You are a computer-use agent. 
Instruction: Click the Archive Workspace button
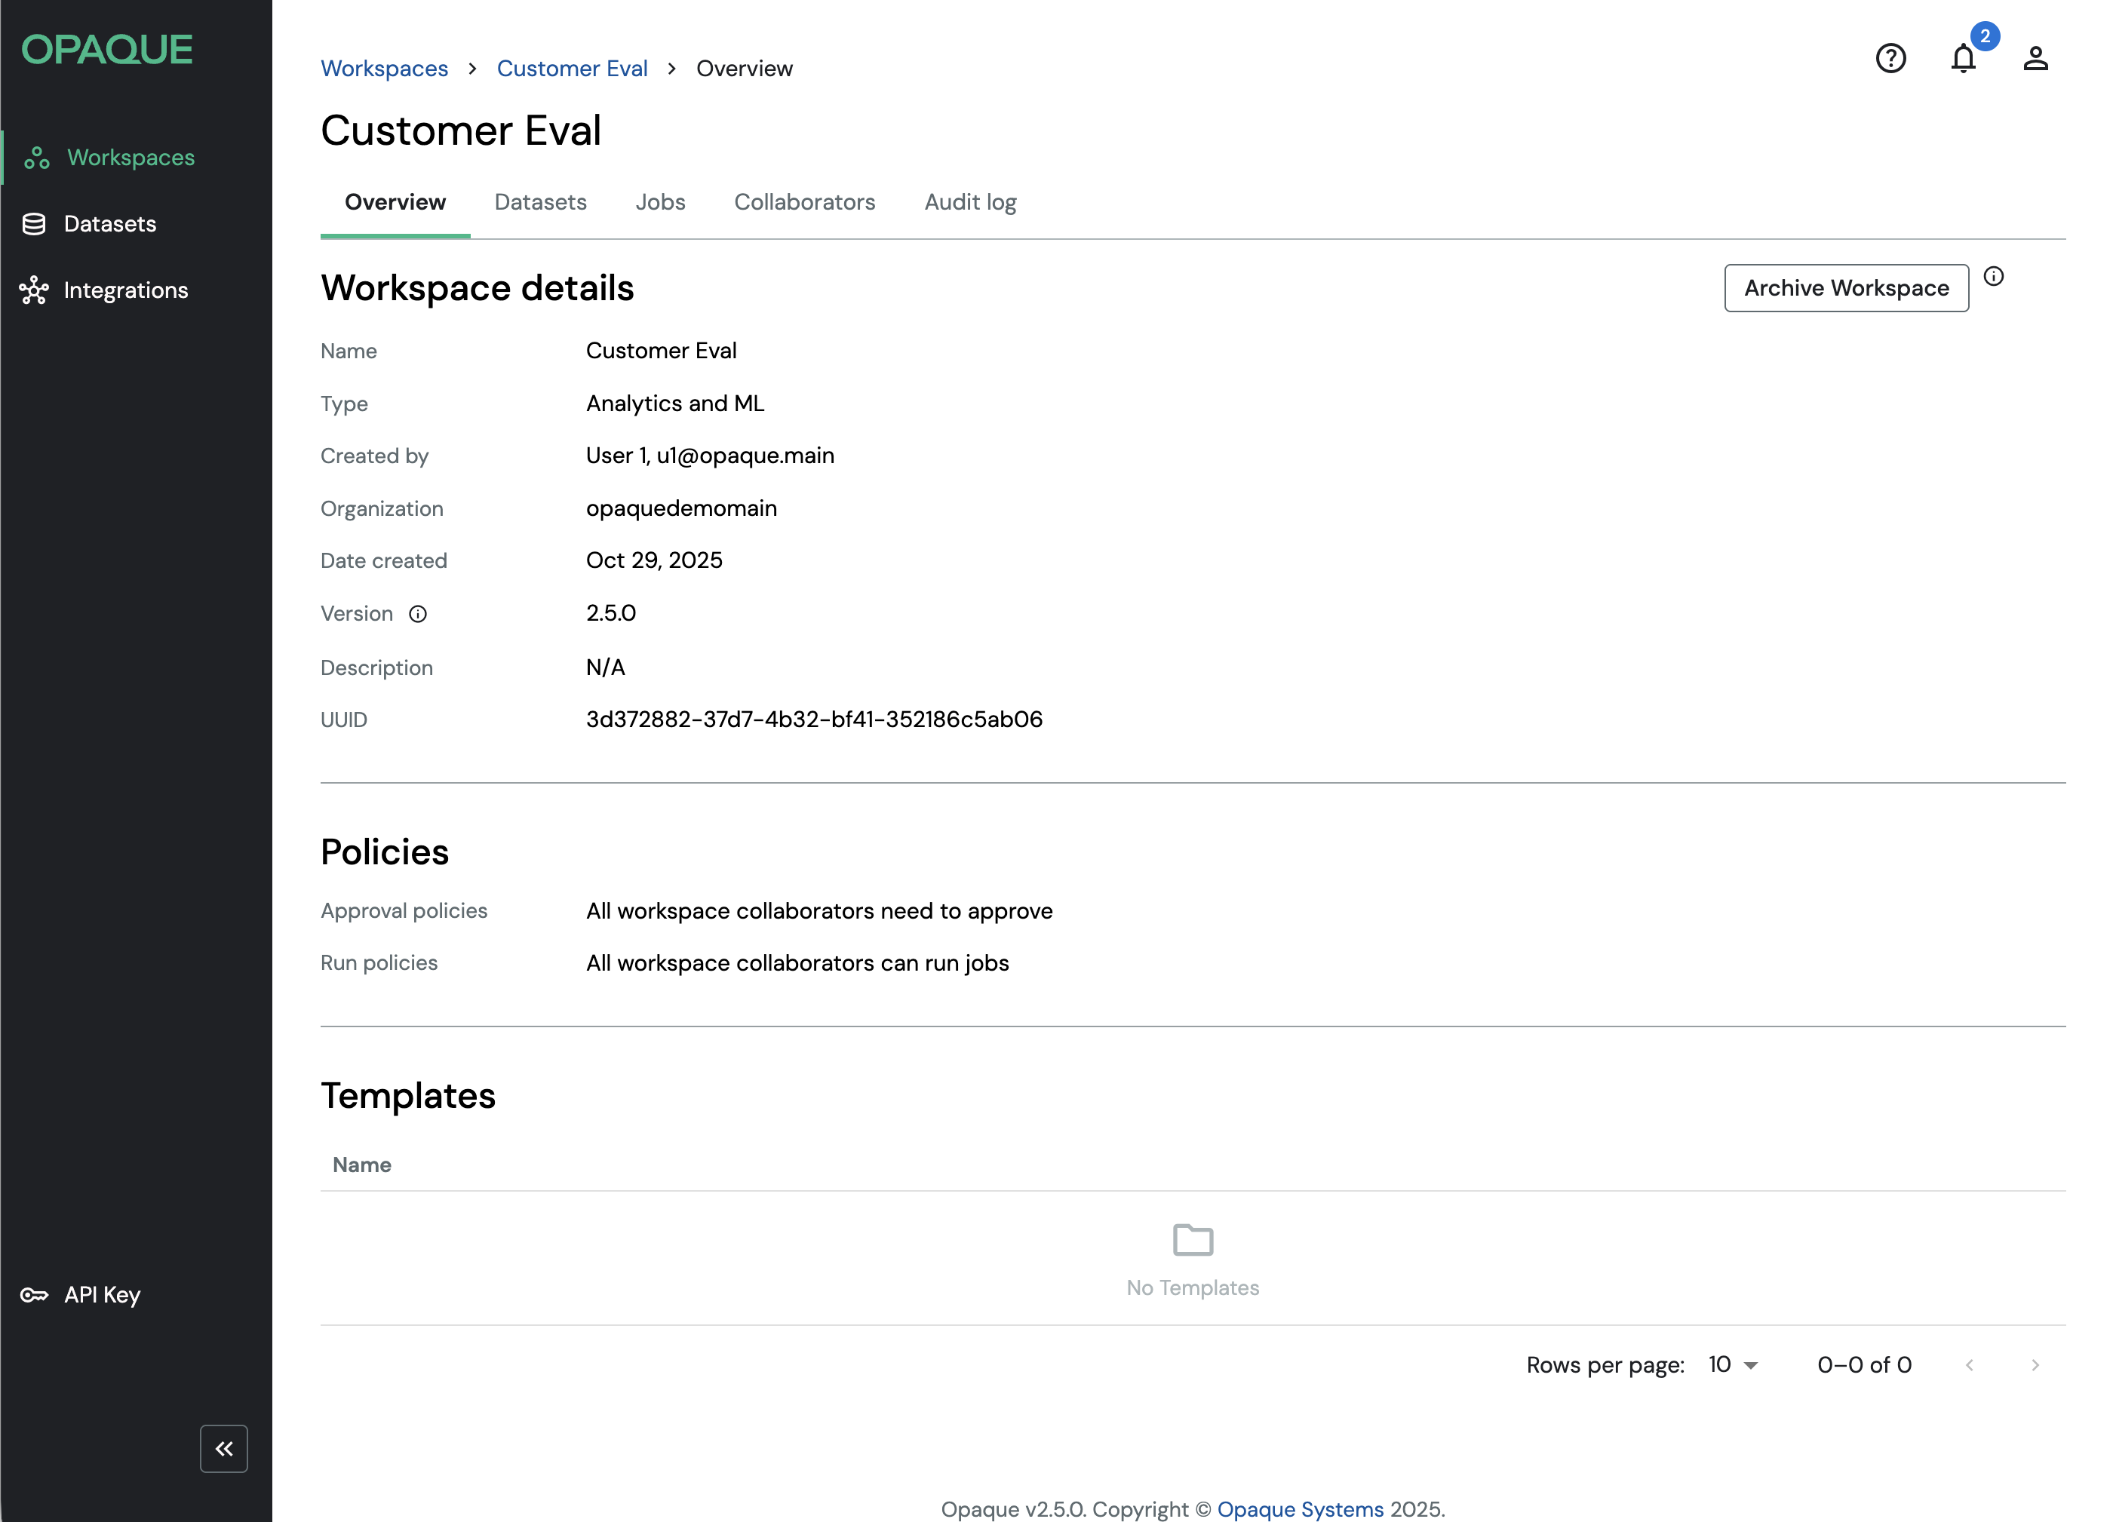[x=1846, y=288]
